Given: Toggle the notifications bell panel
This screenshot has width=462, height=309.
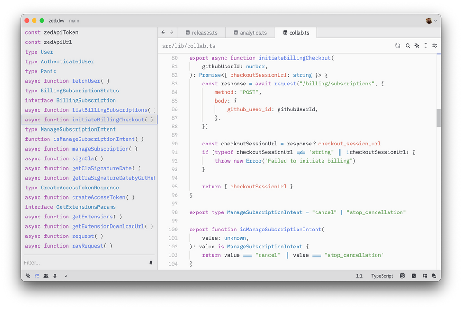Looking at the screenshot, I should click(x=55, y=276).
